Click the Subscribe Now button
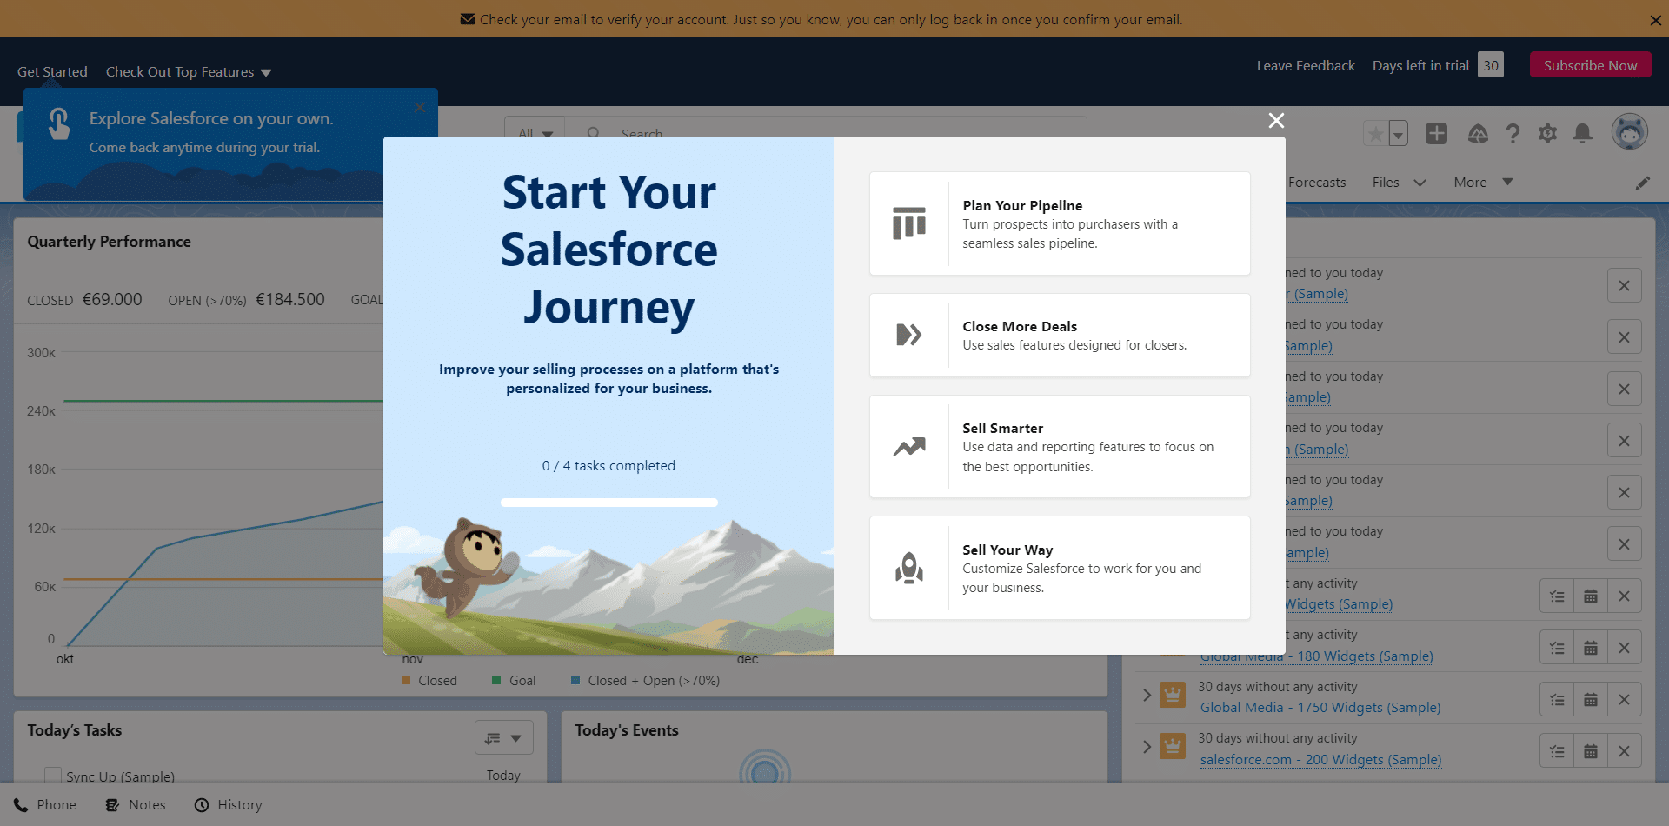The height and width of the screenshot is (826, 1669). pos(1590,65)
